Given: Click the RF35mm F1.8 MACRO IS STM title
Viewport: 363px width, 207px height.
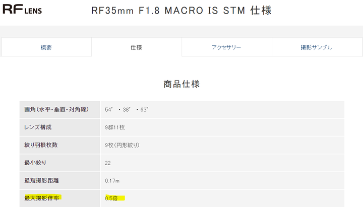Looking at the screenshot, I should (x=181, y=11).
